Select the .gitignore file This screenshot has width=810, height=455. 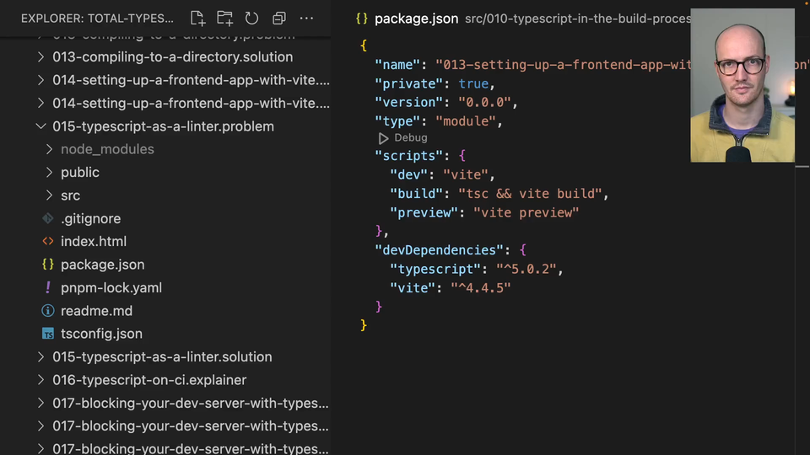[90, 218]
